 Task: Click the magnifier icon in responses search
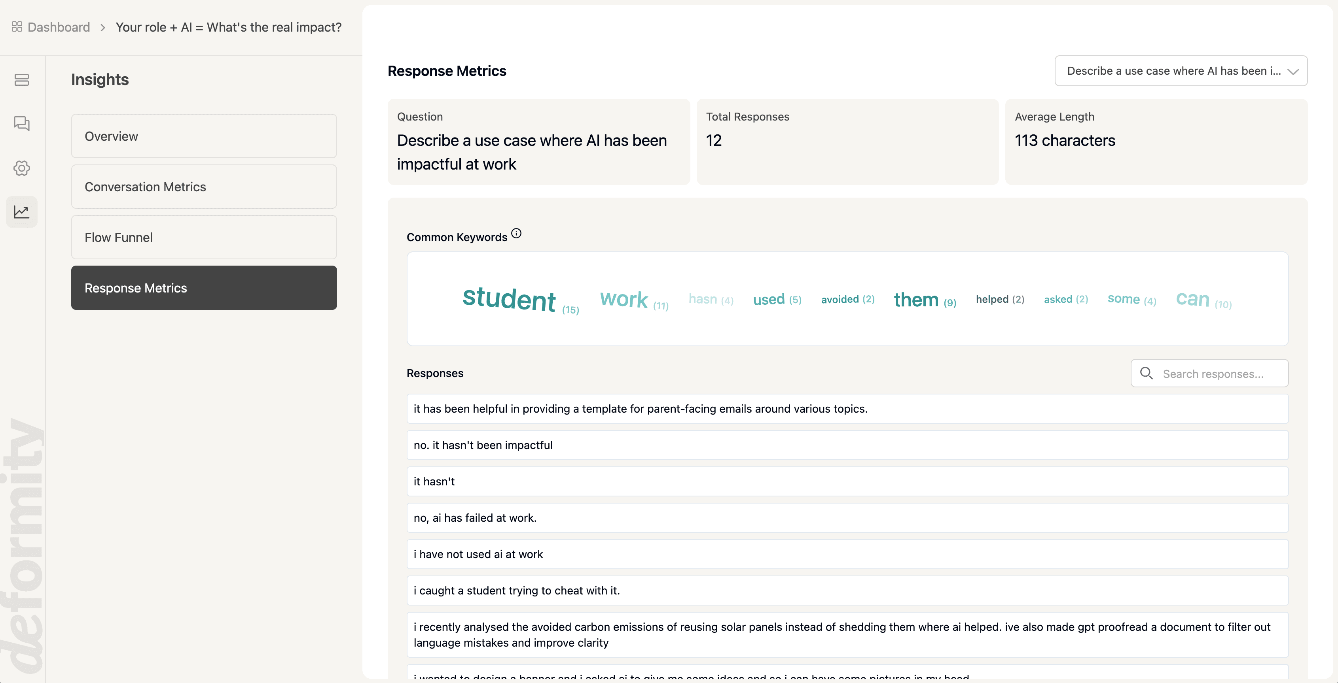[x=1147, y=373]
